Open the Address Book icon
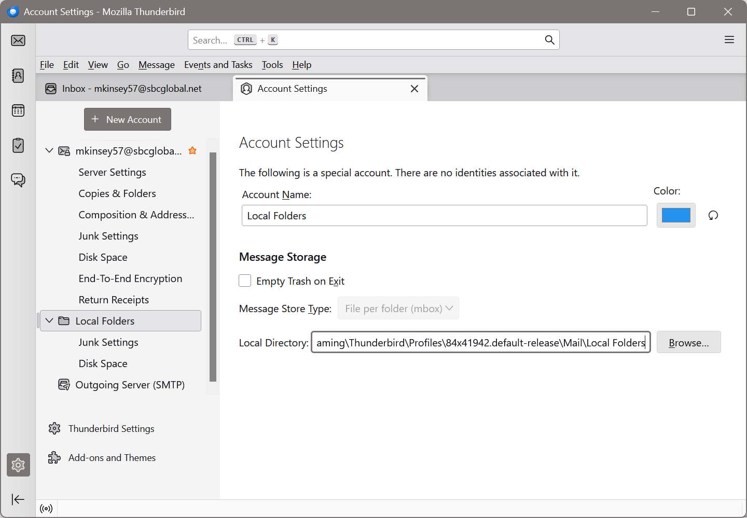The image size is (747, 518). pos(18,76)
